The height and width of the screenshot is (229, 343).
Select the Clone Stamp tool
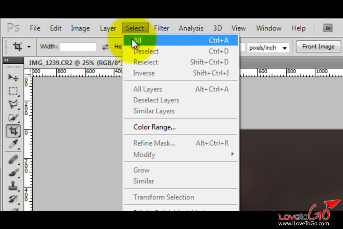(13, 186)
